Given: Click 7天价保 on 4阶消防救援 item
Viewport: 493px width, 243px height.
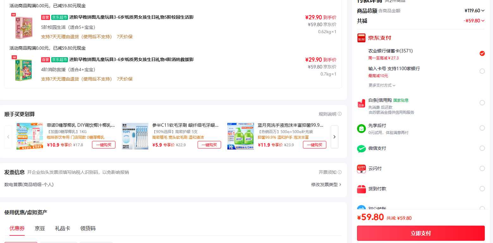Looking at the screenshot, I should point(125,79).
